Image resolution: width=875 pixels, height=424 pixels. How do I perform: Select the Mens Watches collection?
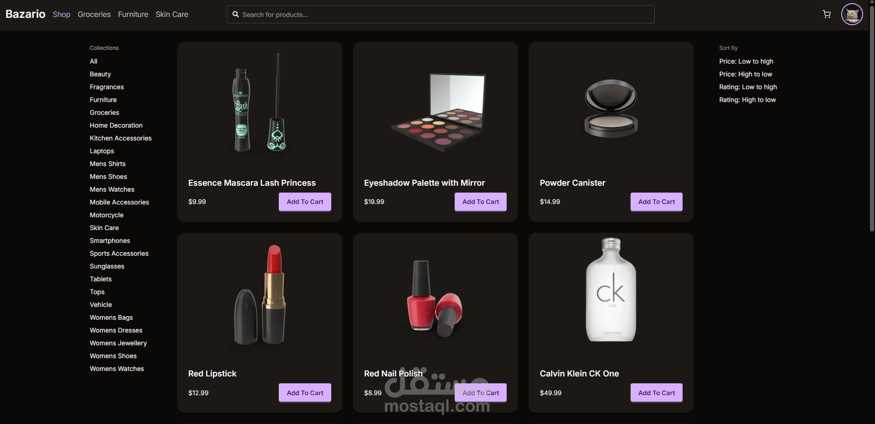[112, 189]
